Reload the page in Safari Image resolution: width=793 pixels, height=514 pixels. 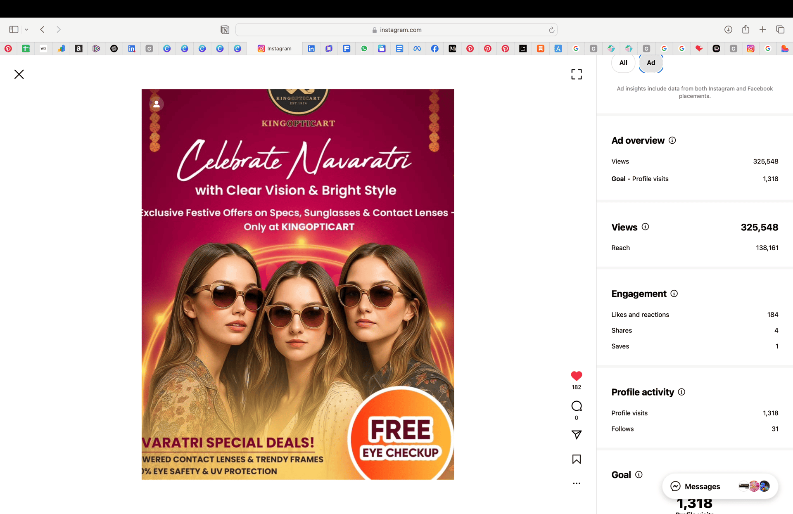click(x=551, y=30)
